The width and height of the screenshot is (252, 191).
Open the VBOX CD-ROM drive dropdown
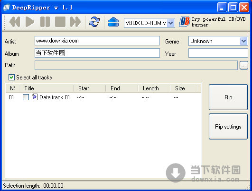click(171, 23)
